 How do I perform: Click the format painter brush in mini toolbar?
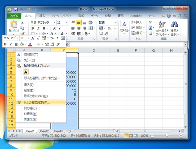click(58, 44)
